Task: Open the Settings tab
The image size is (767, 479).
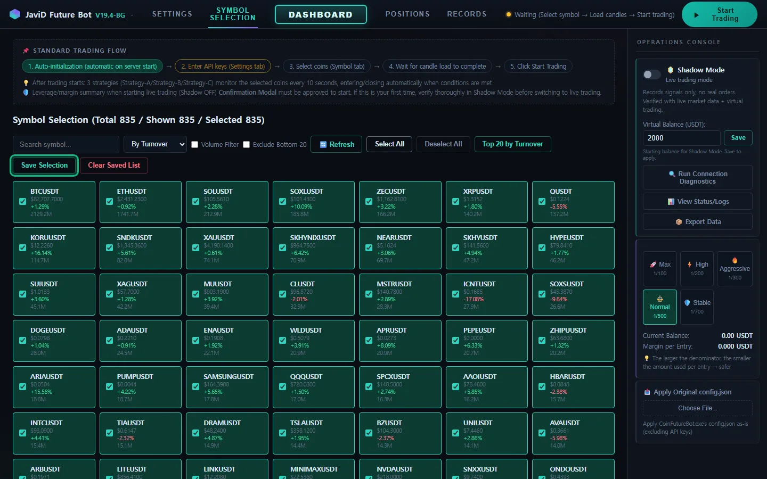Action: (x=172, y=14)
